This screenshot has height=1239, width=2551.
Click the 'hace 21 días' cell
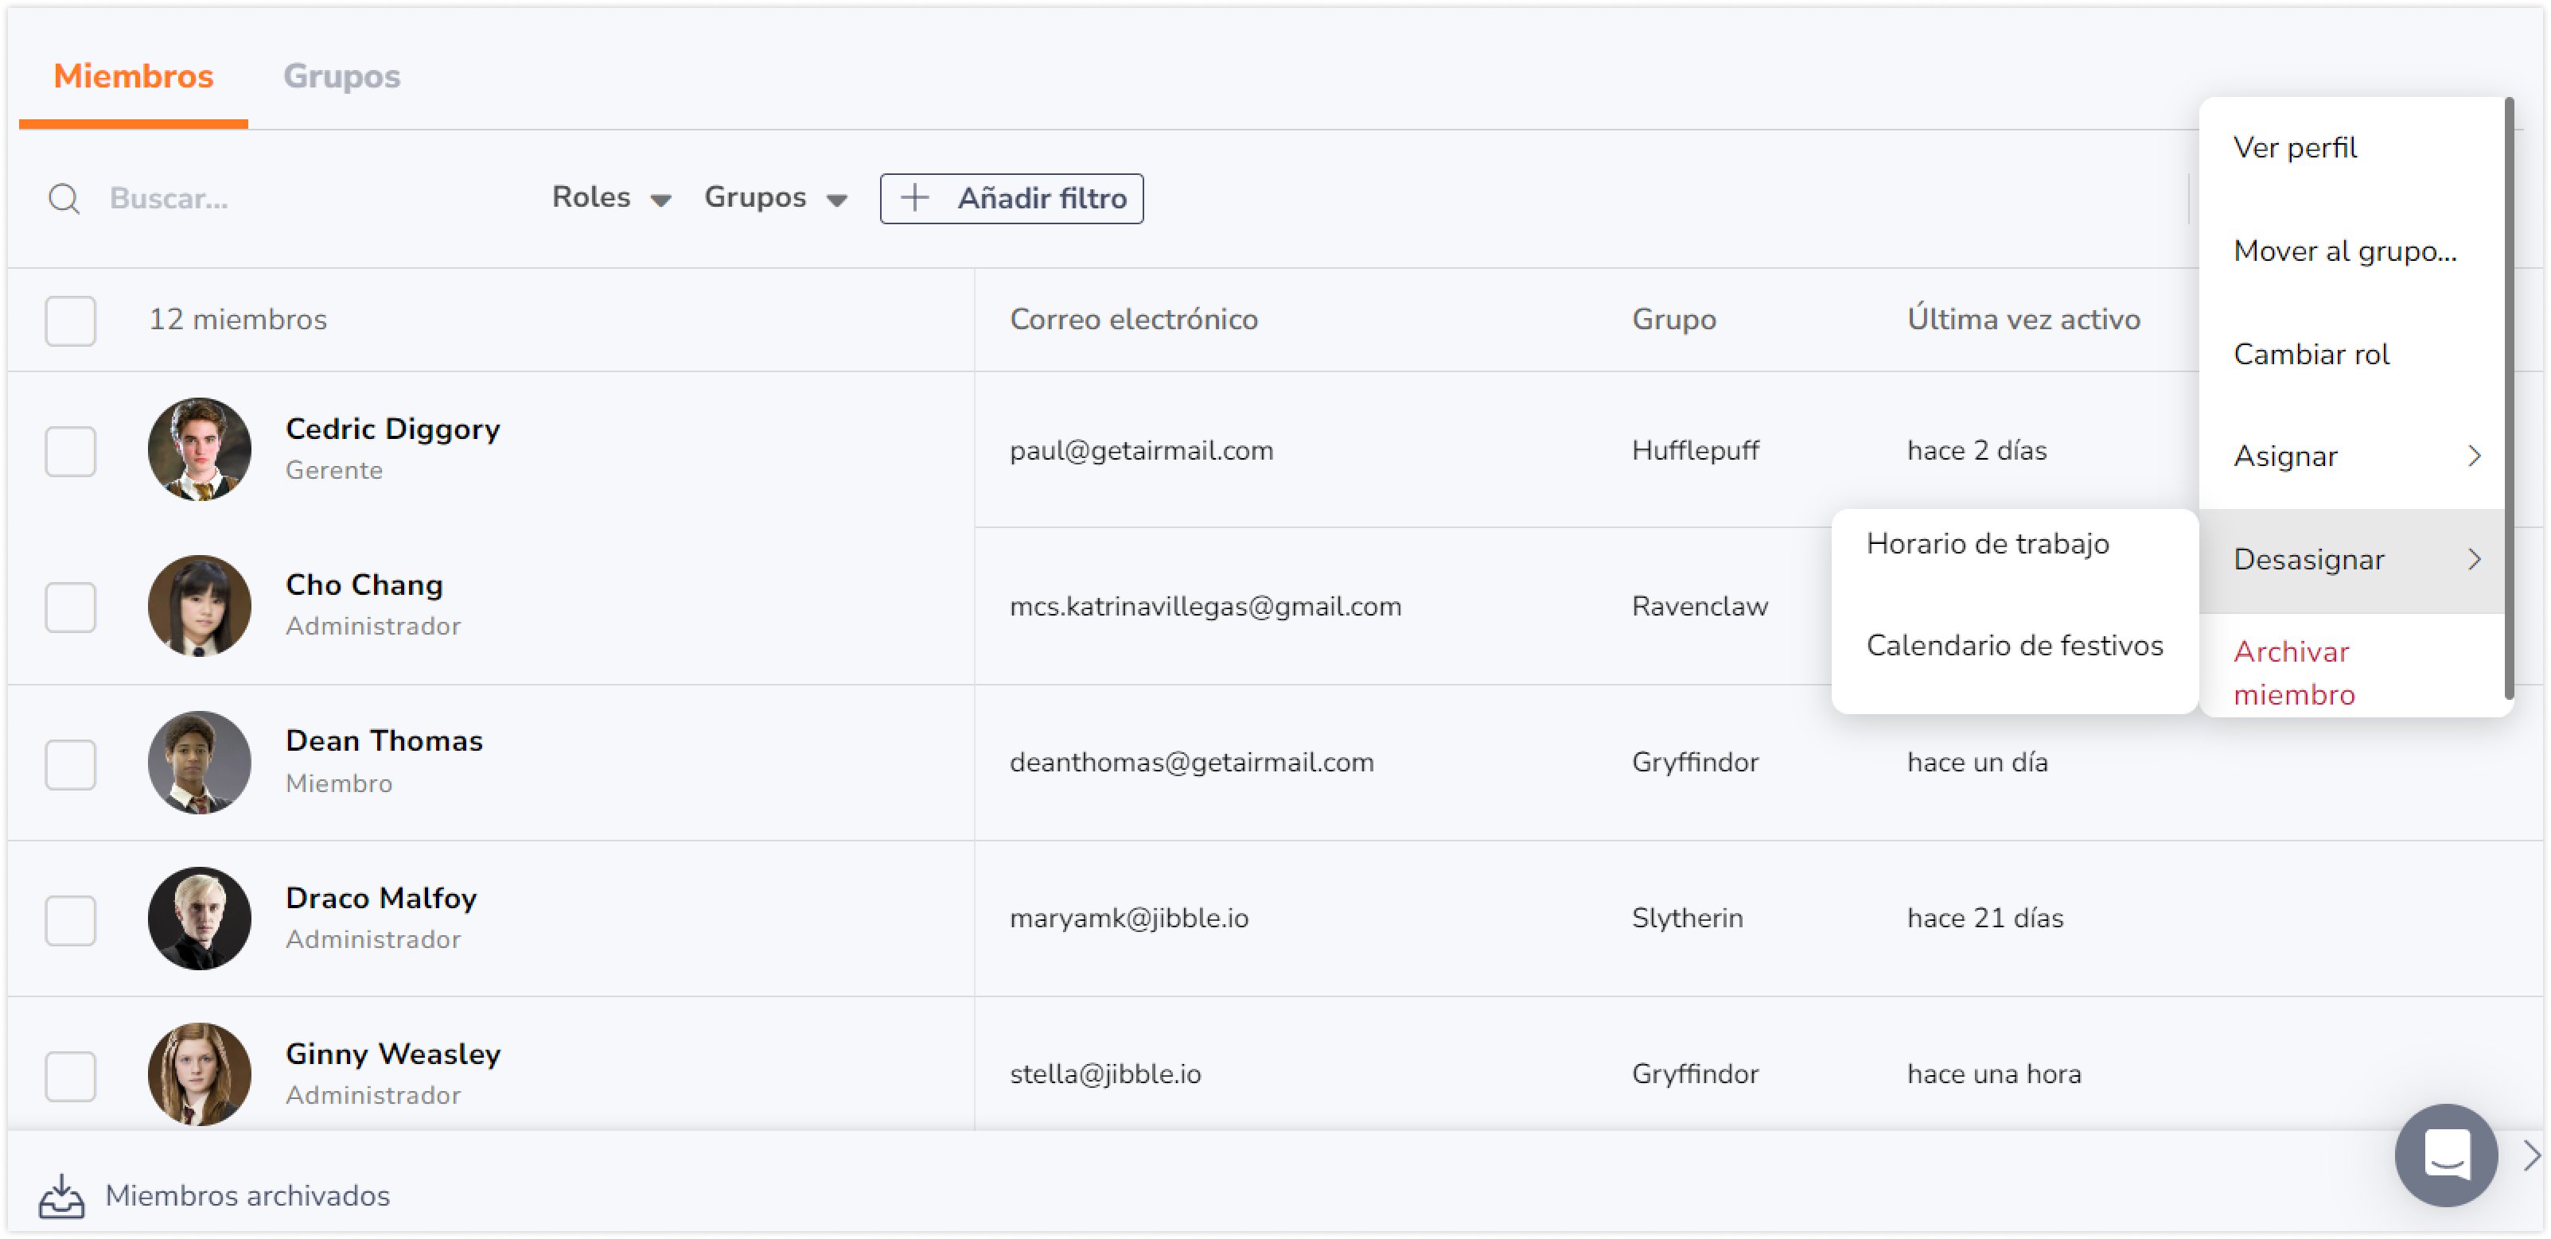(x=1984, y=919)
